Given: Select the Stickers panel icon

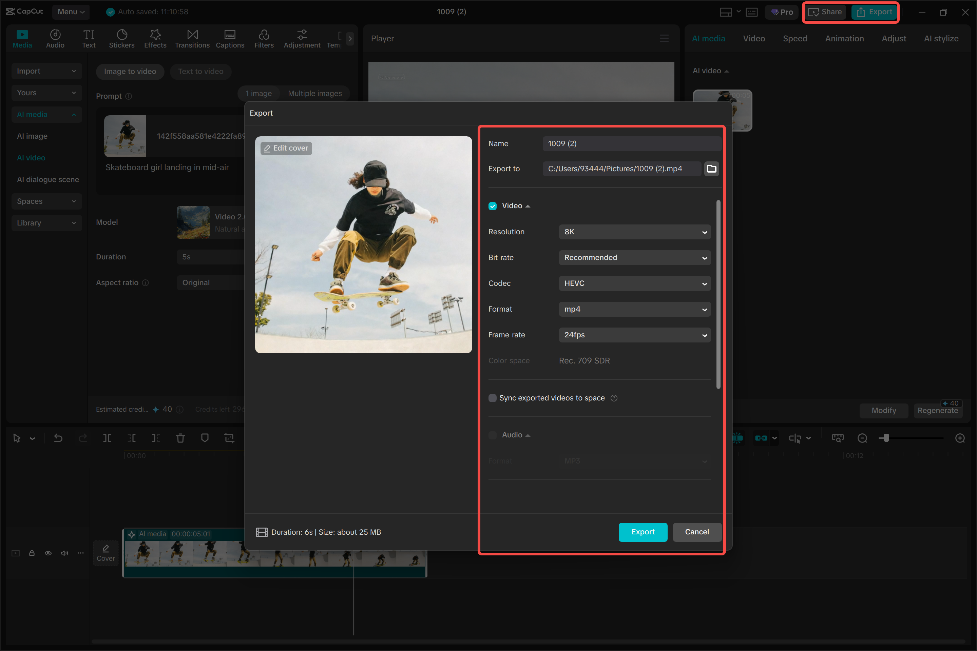Looking at the screenshot, I should point(121,38).
